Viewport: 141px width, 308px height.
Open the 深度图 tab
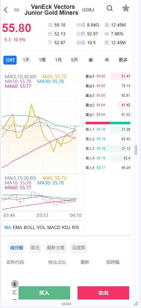[79, 248]
